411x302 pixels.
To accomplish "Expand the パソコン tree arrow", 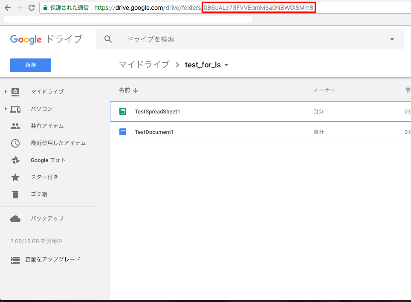I will click(x=6, y=109).
